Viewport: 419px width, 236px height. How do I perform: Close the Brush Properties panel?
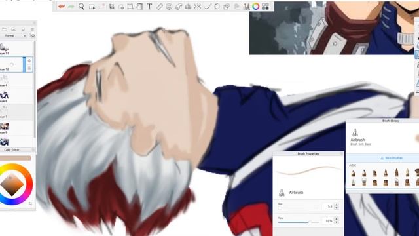click(x=342, y=154)
